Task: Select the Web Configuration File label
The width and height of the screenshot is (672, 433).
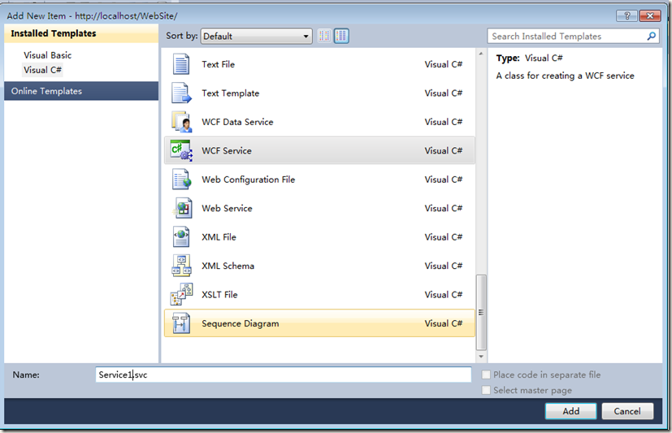Action: click(249, 179)
